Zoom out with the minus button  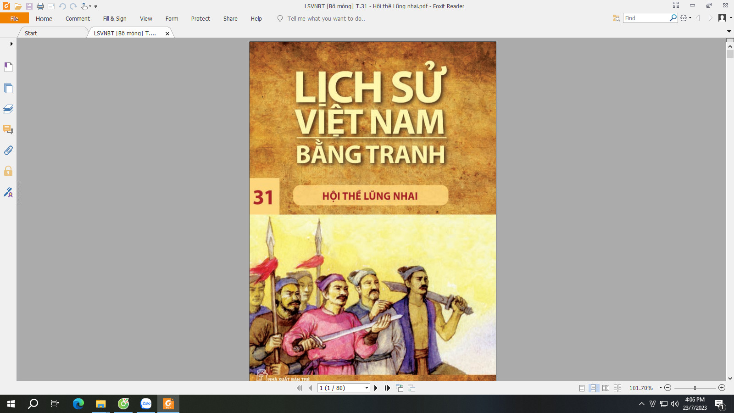pos(668,388)
